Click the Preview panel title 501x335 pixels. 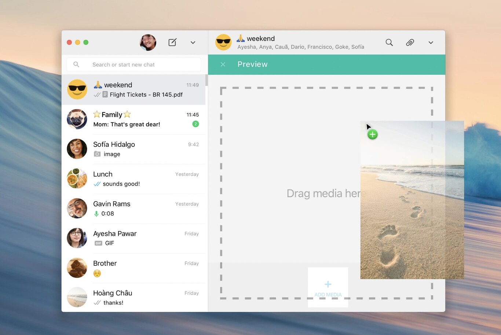pos(253,64)
